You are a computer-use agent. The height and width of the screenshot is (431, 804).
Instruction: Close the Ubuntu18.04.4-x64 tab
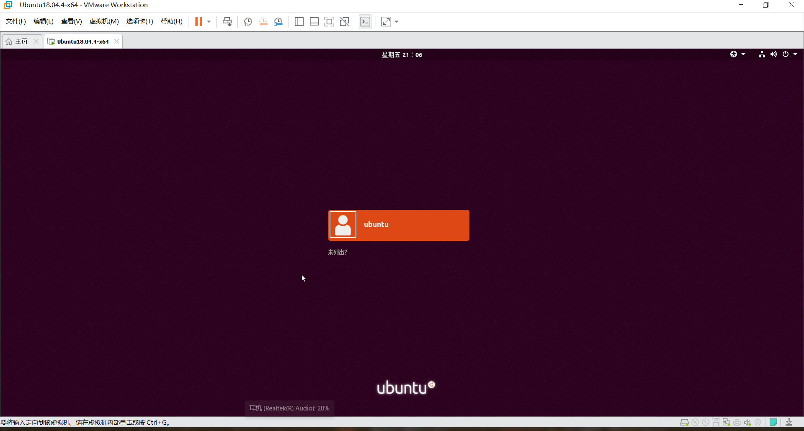click(117, 41)
